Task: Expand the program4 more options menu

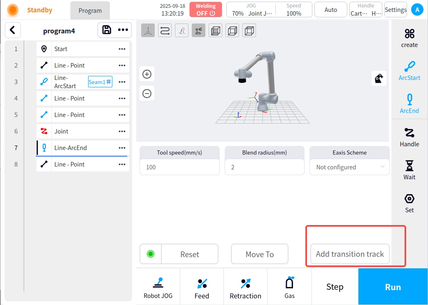Action: pyautogui.click(x=123, y=30)
